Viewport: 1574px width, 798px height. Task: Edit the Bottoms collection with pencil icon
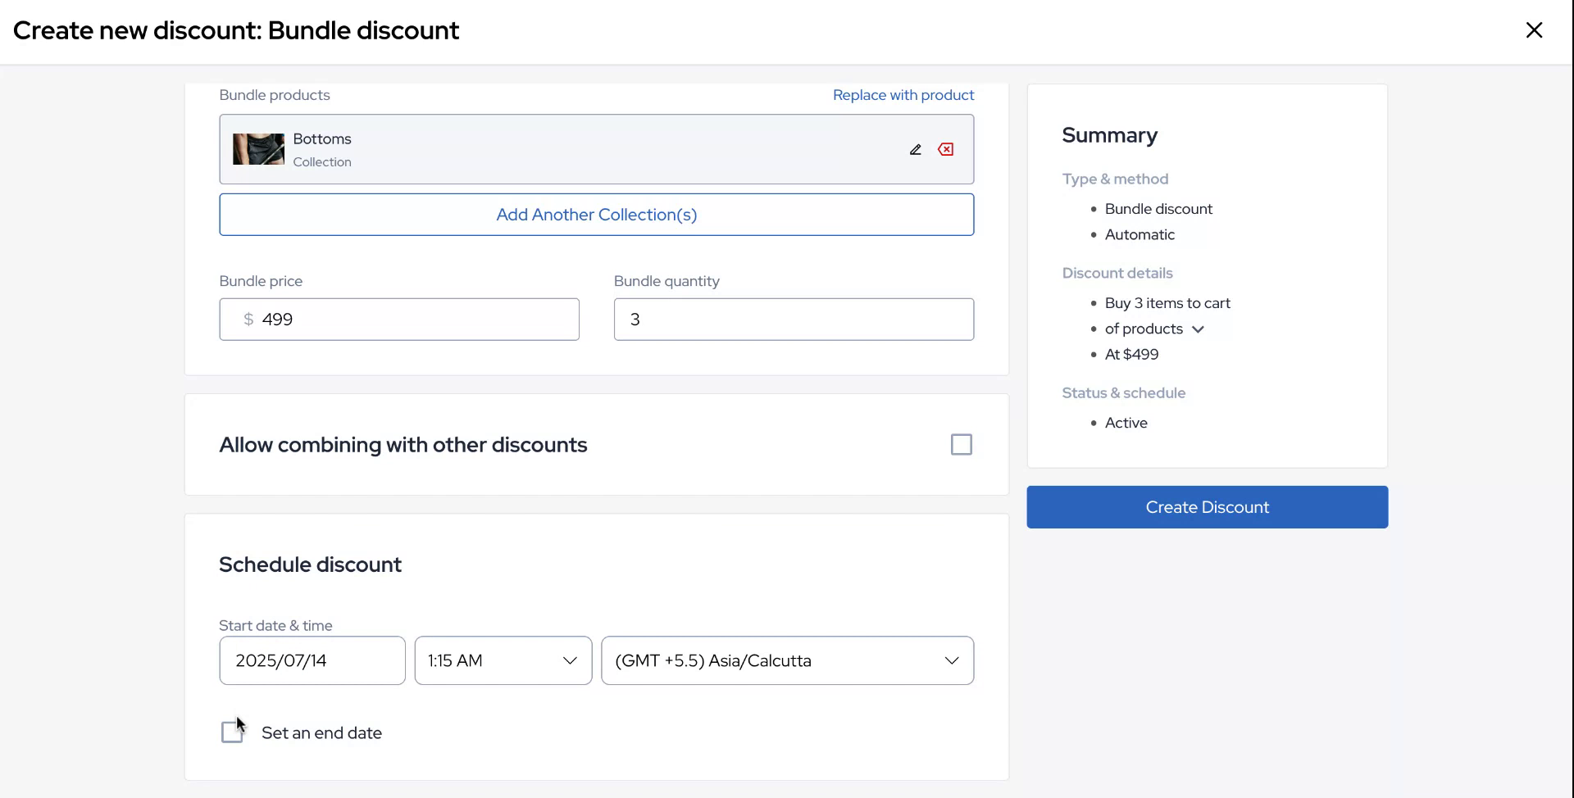(915, 149)
